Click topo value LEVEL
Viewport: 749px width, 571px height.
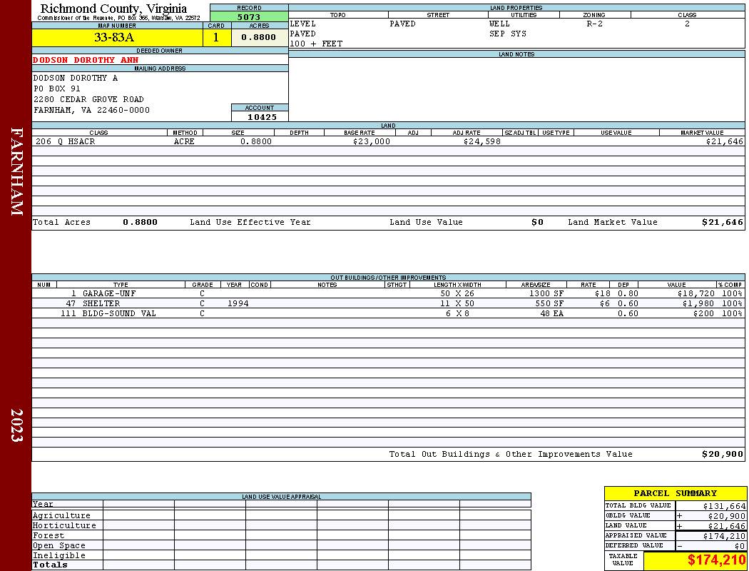[x=303, y=24]
